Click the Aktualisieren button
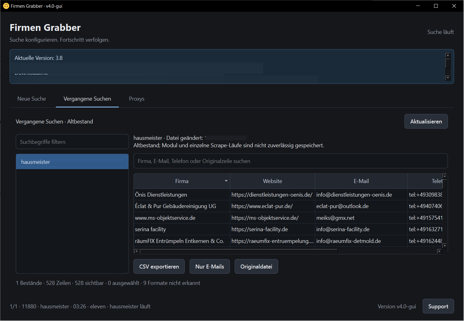The image size is (464, 321). [x=426, y=122]
